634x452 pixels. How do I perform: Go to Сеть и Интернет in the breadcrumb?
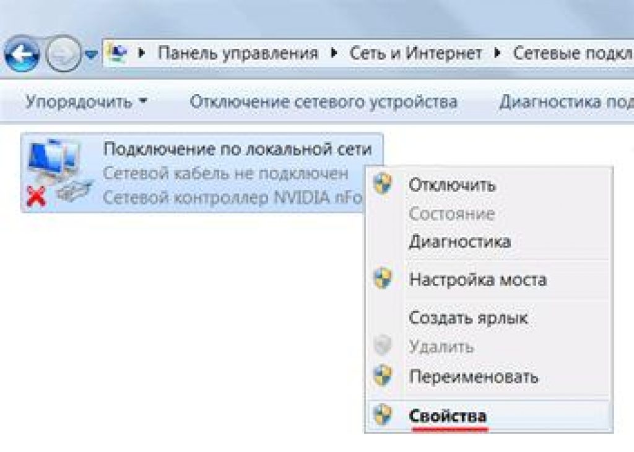point(415,54)
